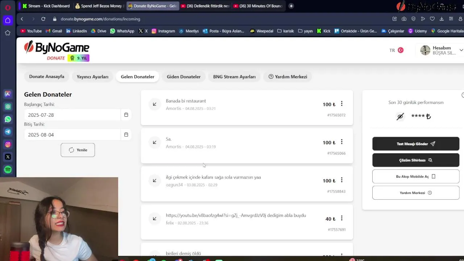Open browser downloads icon
464x261 pixels.
442,19
